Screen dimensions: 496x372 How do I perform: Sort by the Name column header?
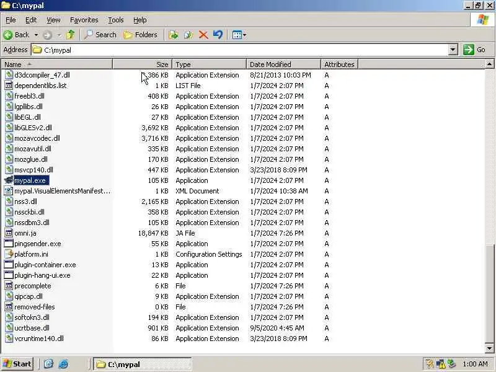(56, 64)
